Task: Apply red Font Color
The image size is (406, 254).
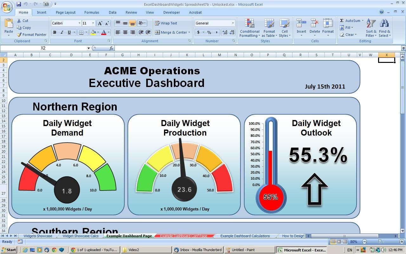Action: pyautogui.click(x=103, y=32)
